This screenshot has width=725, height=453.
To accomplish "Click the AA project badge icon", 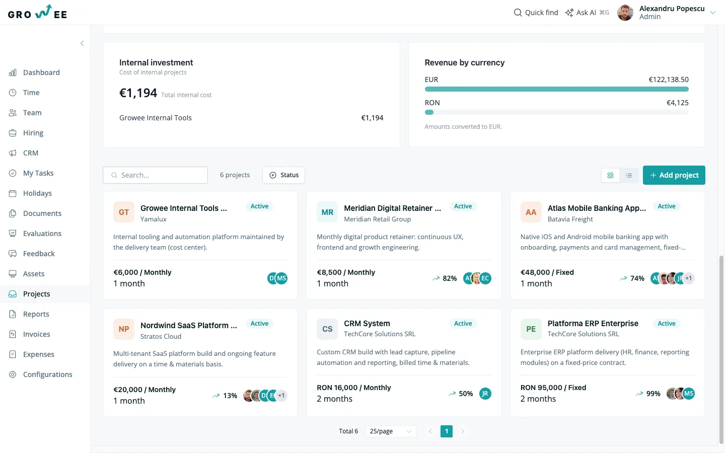I will (x=531, y=212).
